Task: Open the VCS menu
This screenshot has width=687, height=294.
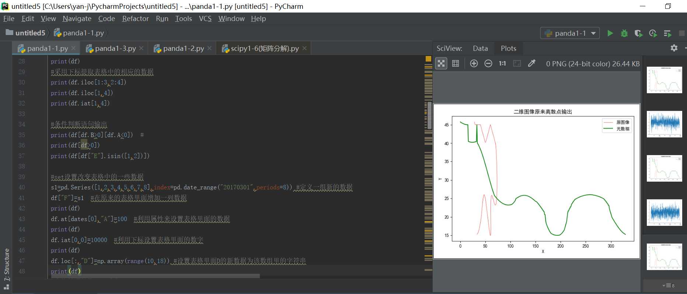Action: pos(205,18)
